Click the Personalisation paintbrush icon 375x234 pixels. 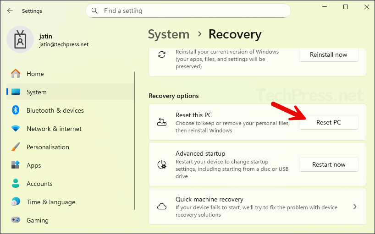16,147
